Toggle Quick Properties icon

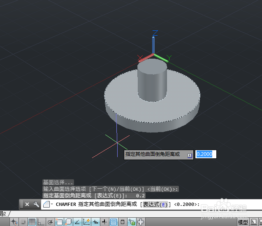[x=123, y=222]
